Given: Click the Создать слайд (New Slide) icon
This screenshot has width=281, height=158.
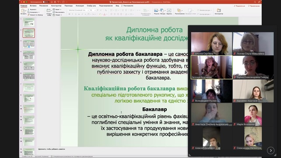Looking at the screenshot, I should pyautogui.click(x=49, y=11).
